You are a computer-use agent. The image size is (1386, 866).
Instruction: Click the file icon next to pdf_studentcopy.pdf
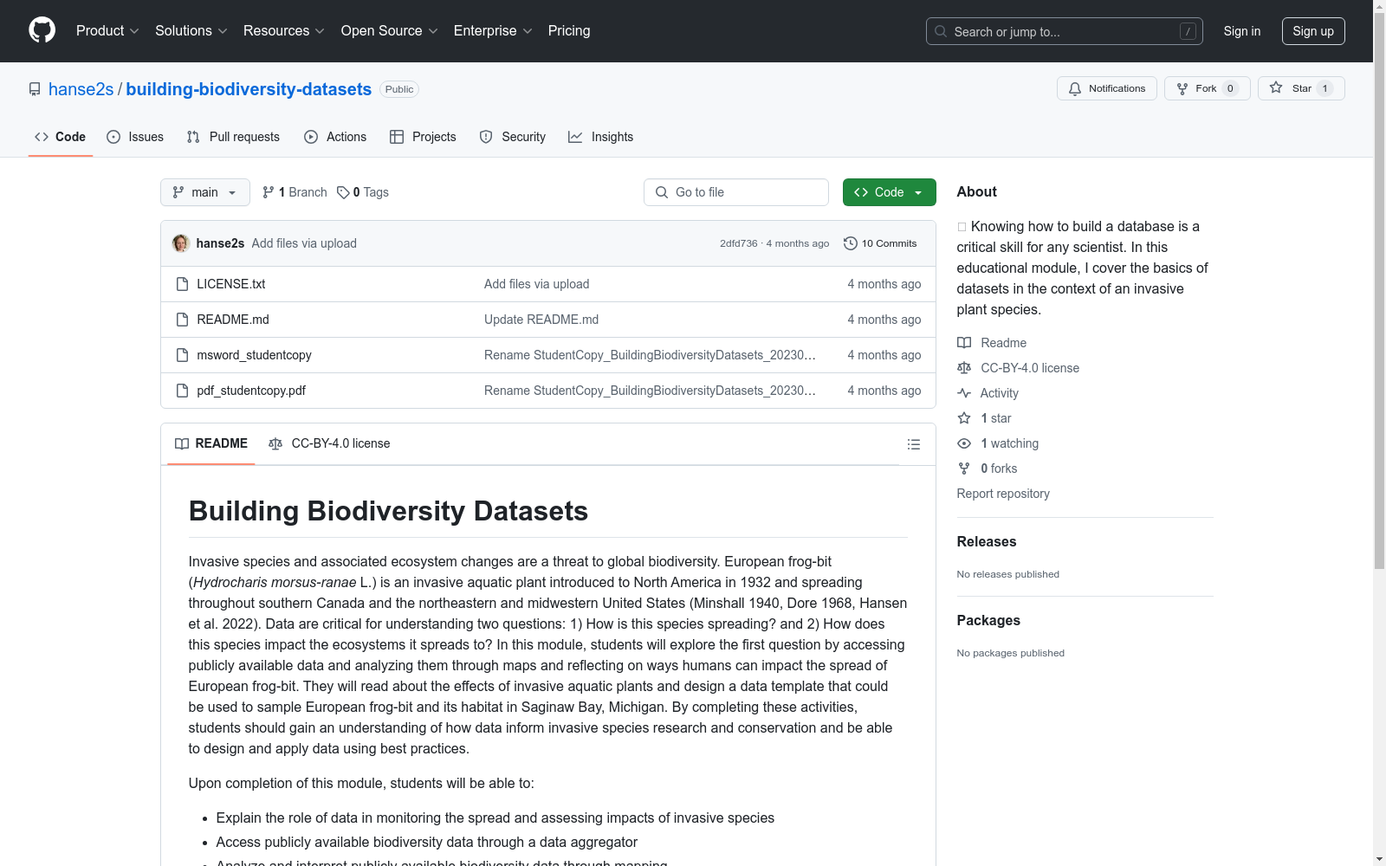182,391
